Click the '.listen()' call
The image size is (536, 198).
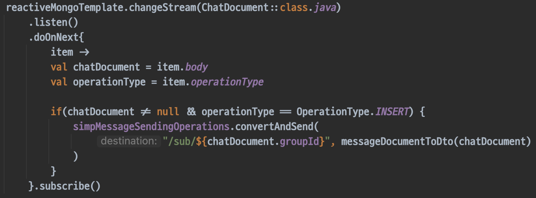pos(53,23)
